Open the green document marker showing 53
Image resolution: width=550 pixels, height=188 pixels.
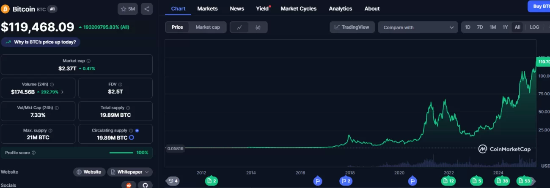[524, 181]
